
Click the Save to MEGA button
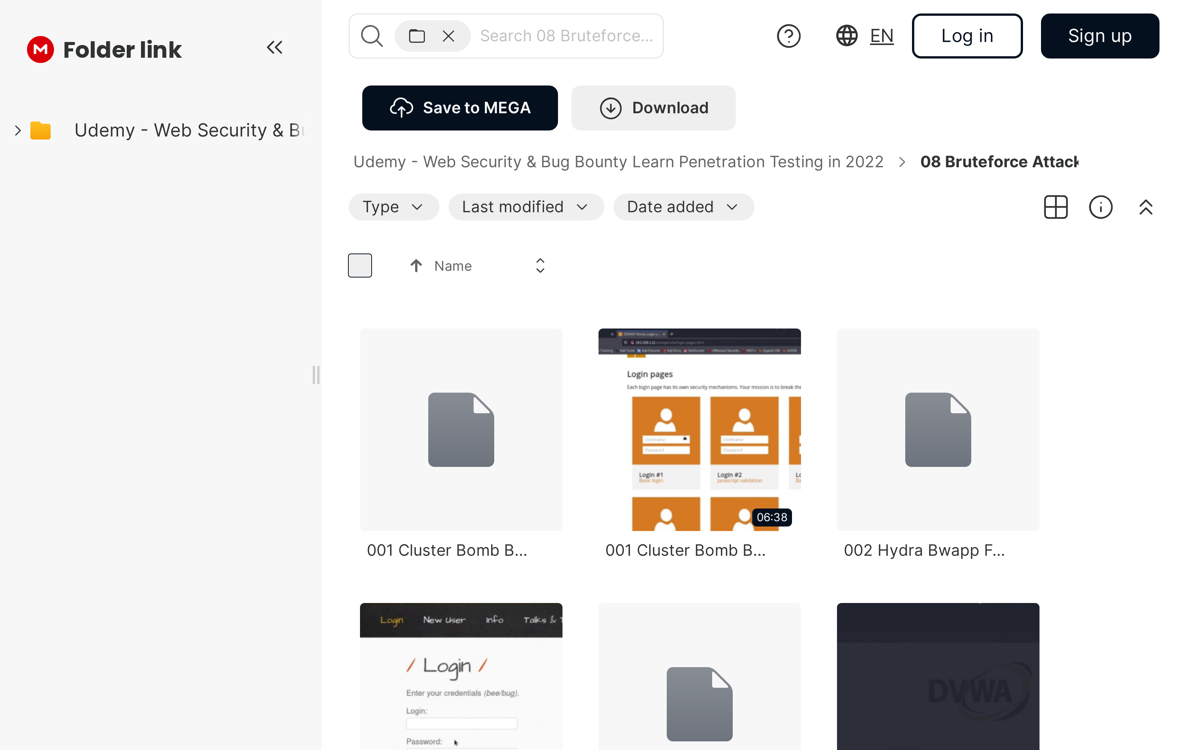pyautogui.click(x=460, y=108)
